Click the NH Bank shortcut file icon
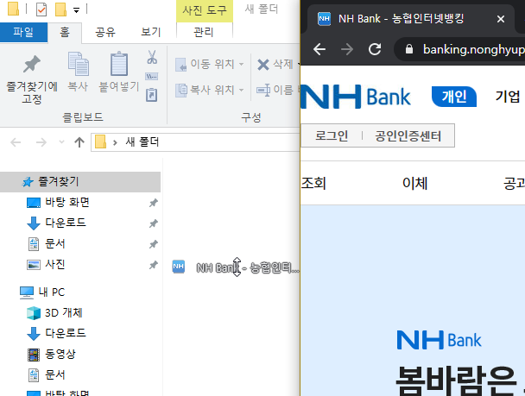 coord(179,267)
